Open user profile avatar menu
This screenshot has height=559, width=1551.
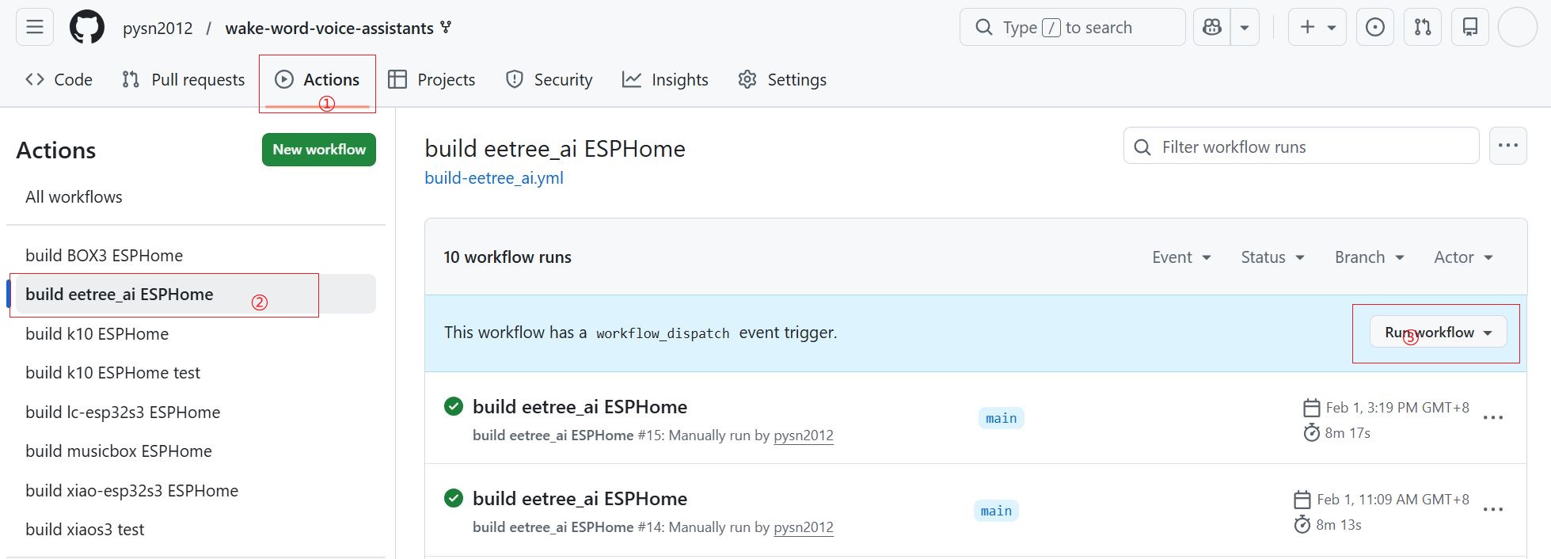pyautogui.click(x=1518, y=28)
